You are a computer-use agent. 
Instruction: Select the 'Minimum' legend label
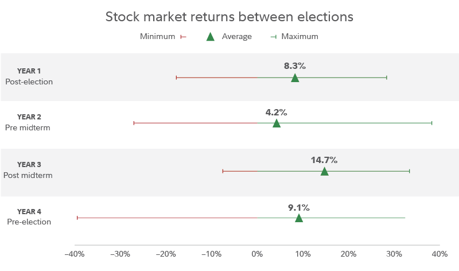coord(157,37)
